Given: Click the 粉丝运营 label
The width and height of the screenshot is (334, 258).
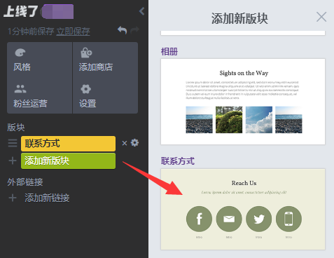Looking at the screenshot, I should pyautogui.click(x=30, y=103).
